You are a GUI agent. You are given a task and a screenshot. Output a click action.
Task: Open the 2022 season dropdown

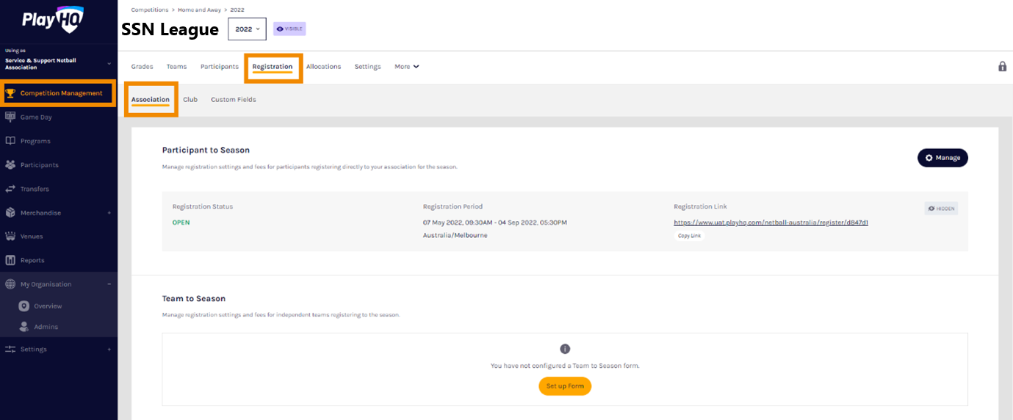247,29
